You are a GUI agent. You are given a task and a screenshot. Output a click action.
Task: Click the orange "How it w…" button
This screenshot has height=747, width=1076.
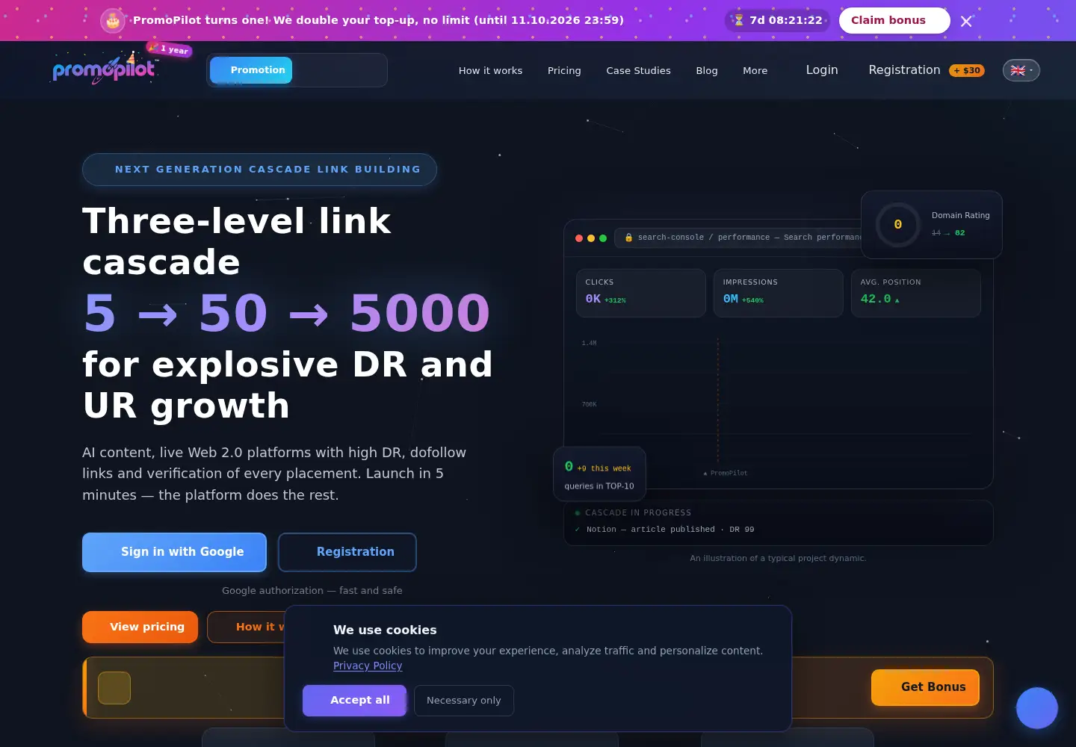tap(246, 627)
